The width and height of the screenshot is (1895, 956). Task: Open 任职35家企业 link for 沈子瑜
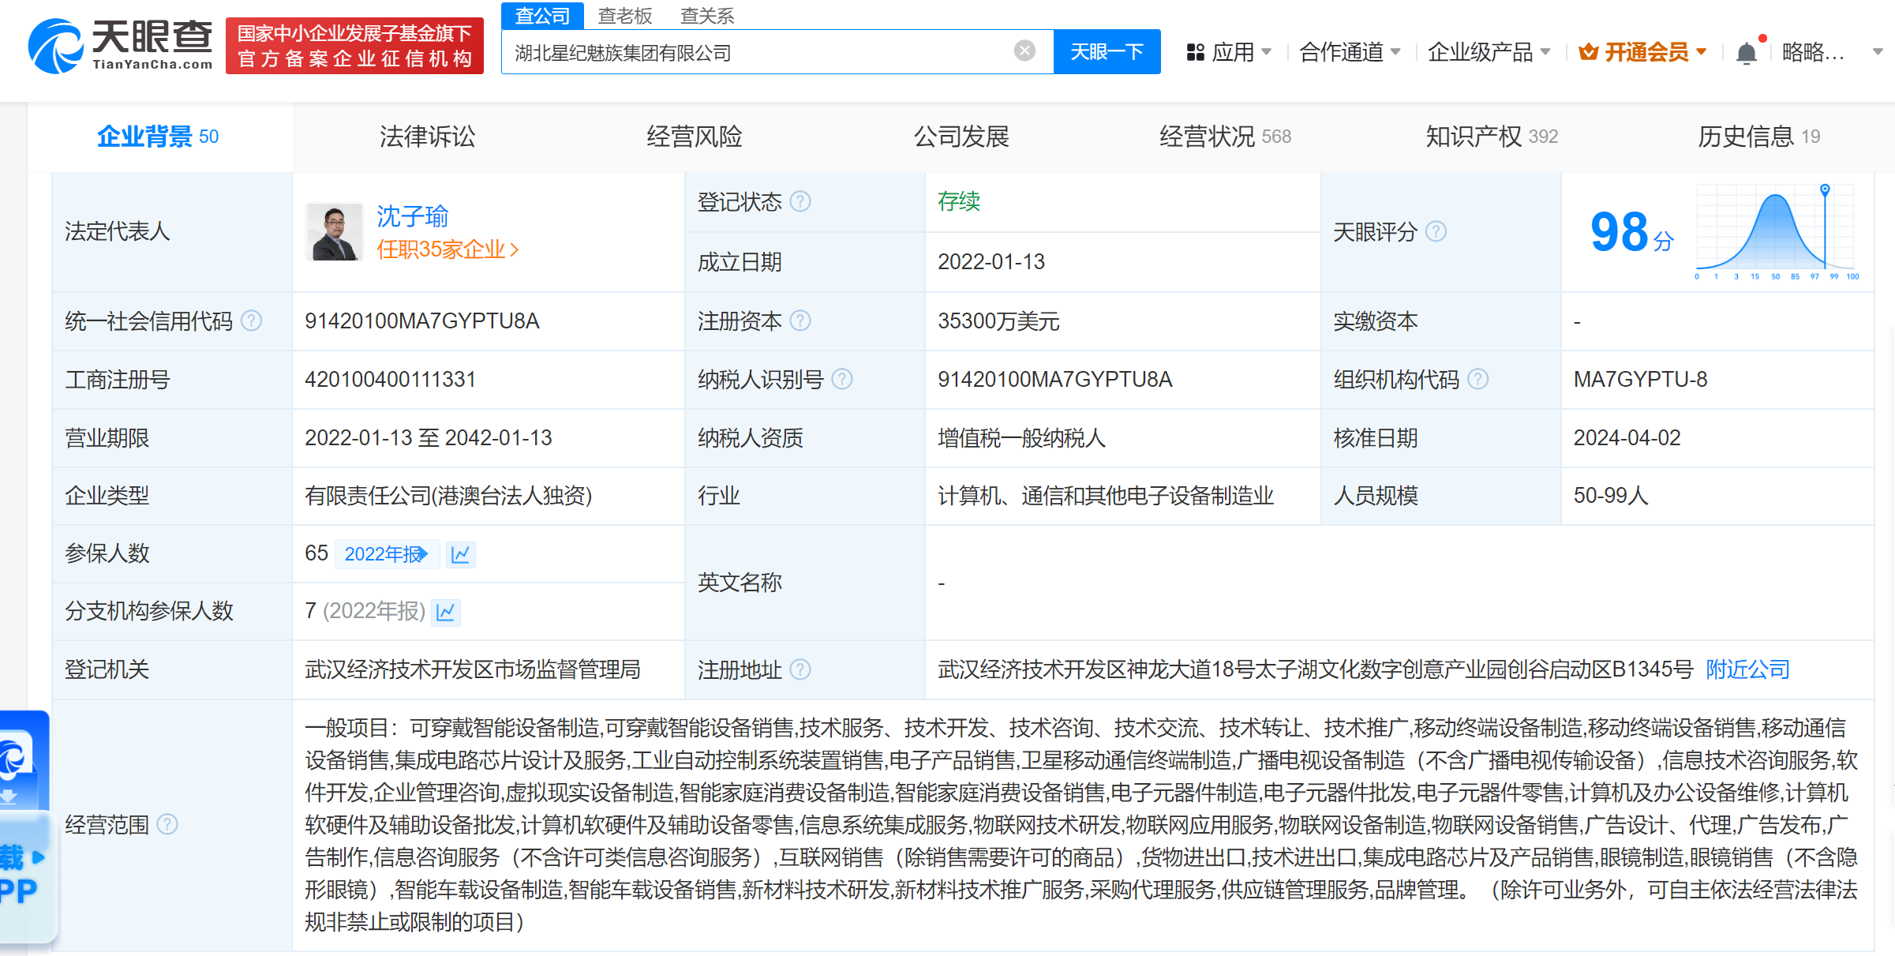click(x=447, y=249)
